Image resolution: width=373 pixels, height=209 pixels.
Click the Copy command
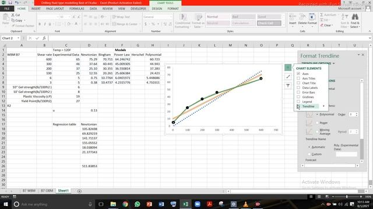tap(18, 20)
